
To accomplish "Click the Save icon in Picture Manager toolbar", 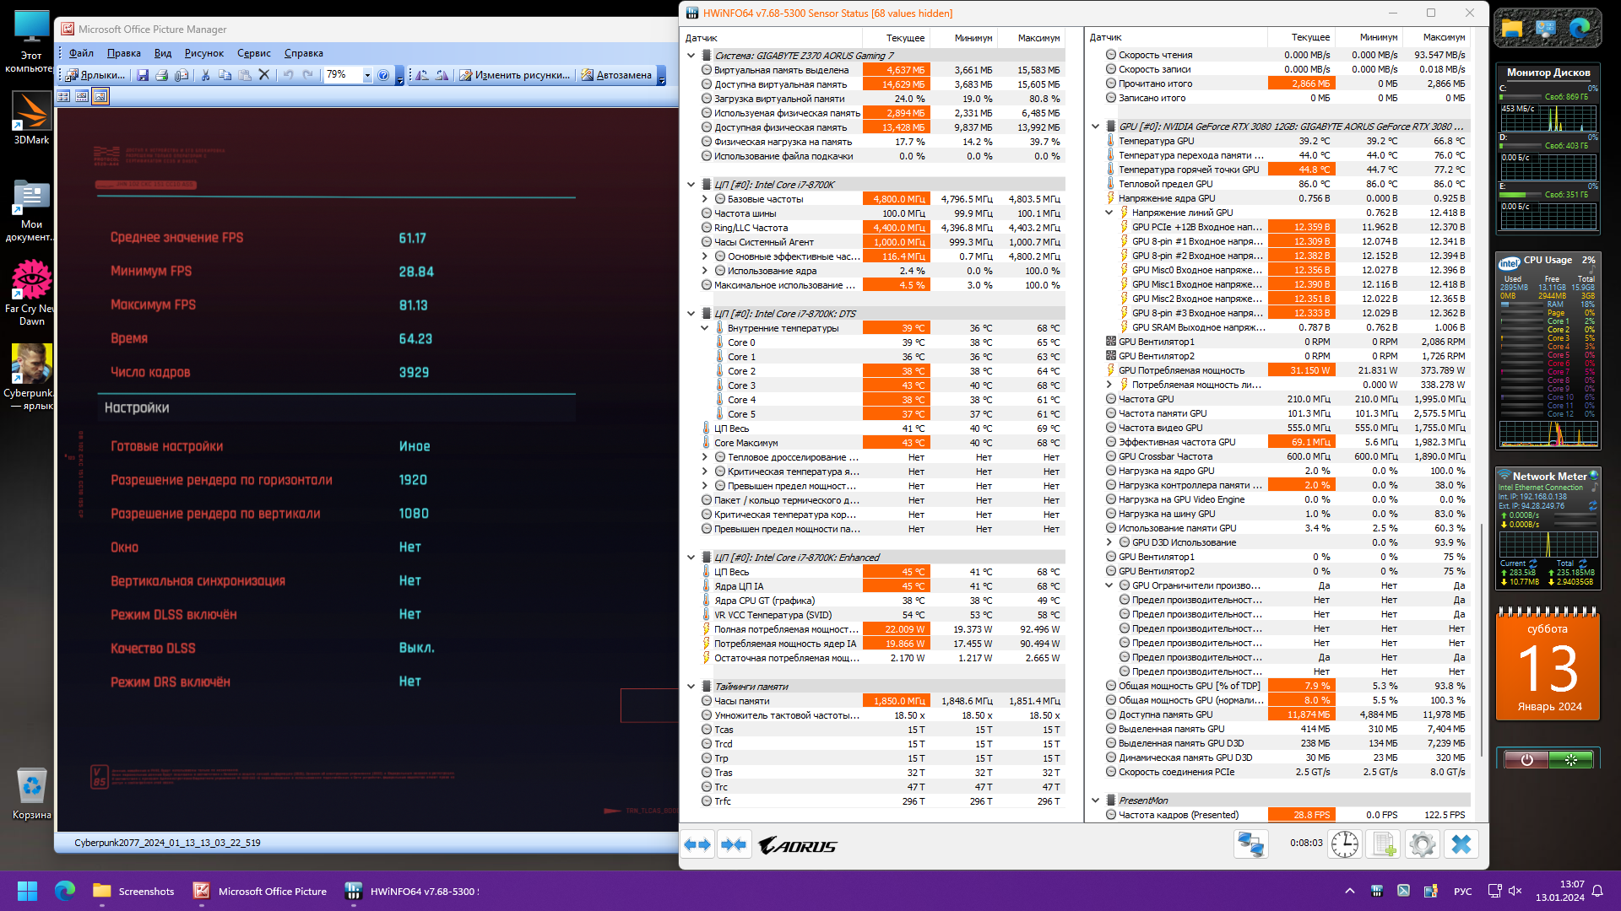I will tap(143, 75).
